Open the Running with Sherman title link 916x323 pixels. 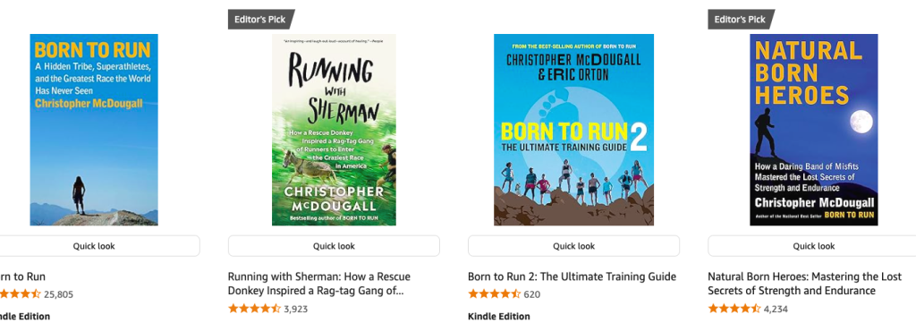pyautogui.click(x=319, y=284)
